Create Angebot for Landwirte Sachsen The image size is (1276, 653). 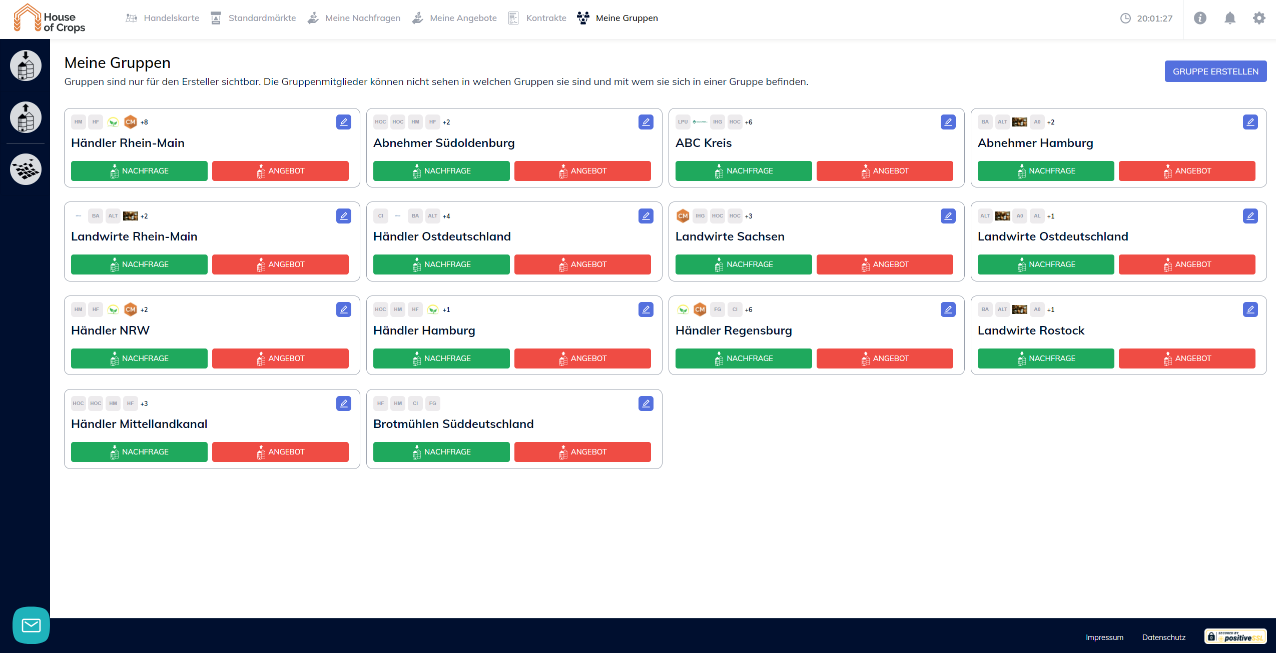click(885, 264)
